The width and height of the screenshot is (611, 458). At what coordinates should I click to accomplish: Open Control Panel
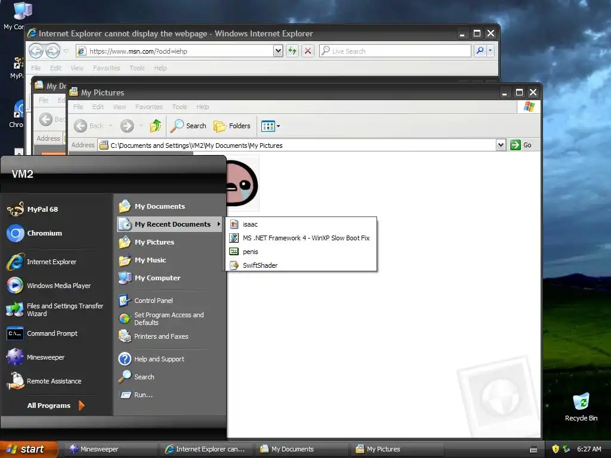pyautogui.click(x=146, y=301)
